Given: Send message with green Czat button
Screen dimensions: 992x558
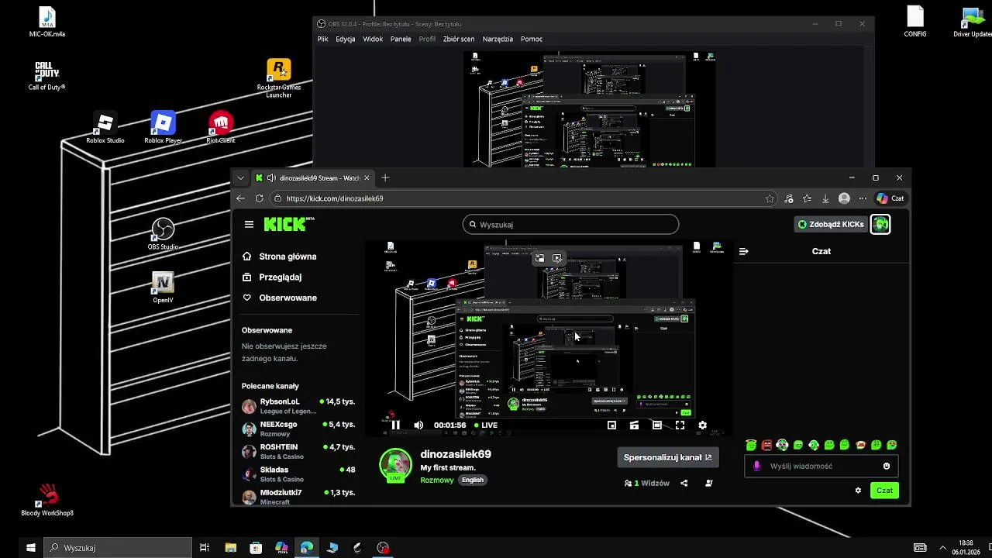Looking at the screenshot, I should coord(884,490).
